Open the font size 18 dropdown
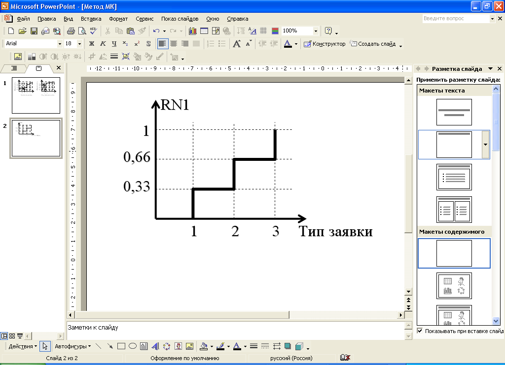Viewport: 505px width, 365px height. pos(79,44)
